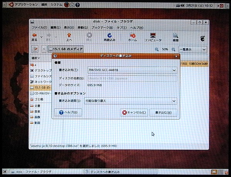Click the volume speaker icon in panel
The height and width of the screenshot is (177, 231).
pos(182,6)
